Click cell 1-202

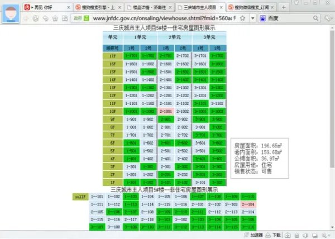[148, 174]
